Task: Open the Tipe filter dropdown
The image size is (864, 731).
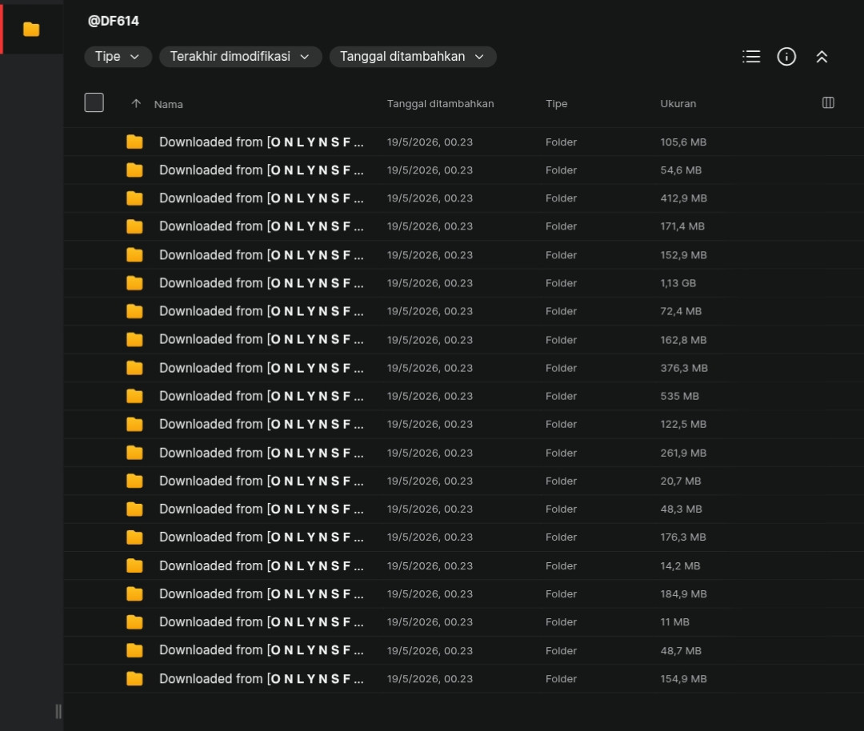Action: click(x=118, y=57)
